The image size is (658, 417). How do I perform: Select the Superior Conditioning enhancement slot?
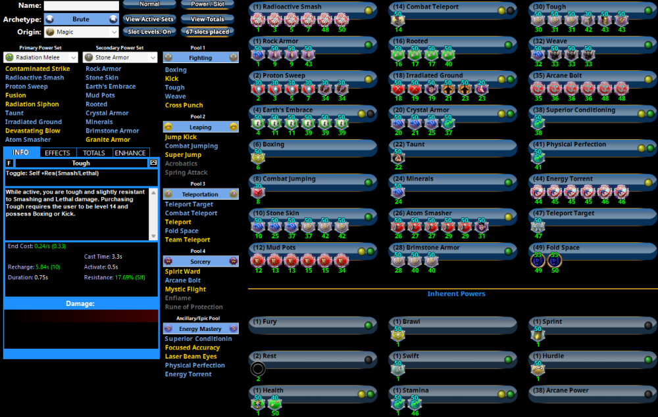[538, 122]
